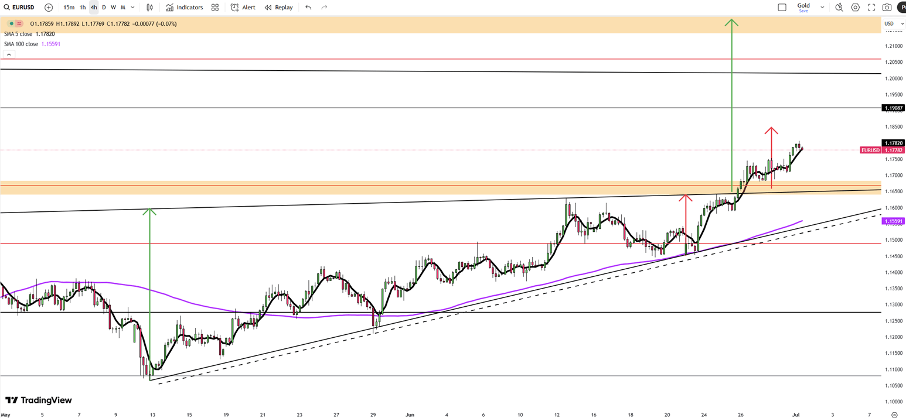Create an Alert
This screenshot has width=906, height=418.
pyautogui.click(x=243, y=8)
